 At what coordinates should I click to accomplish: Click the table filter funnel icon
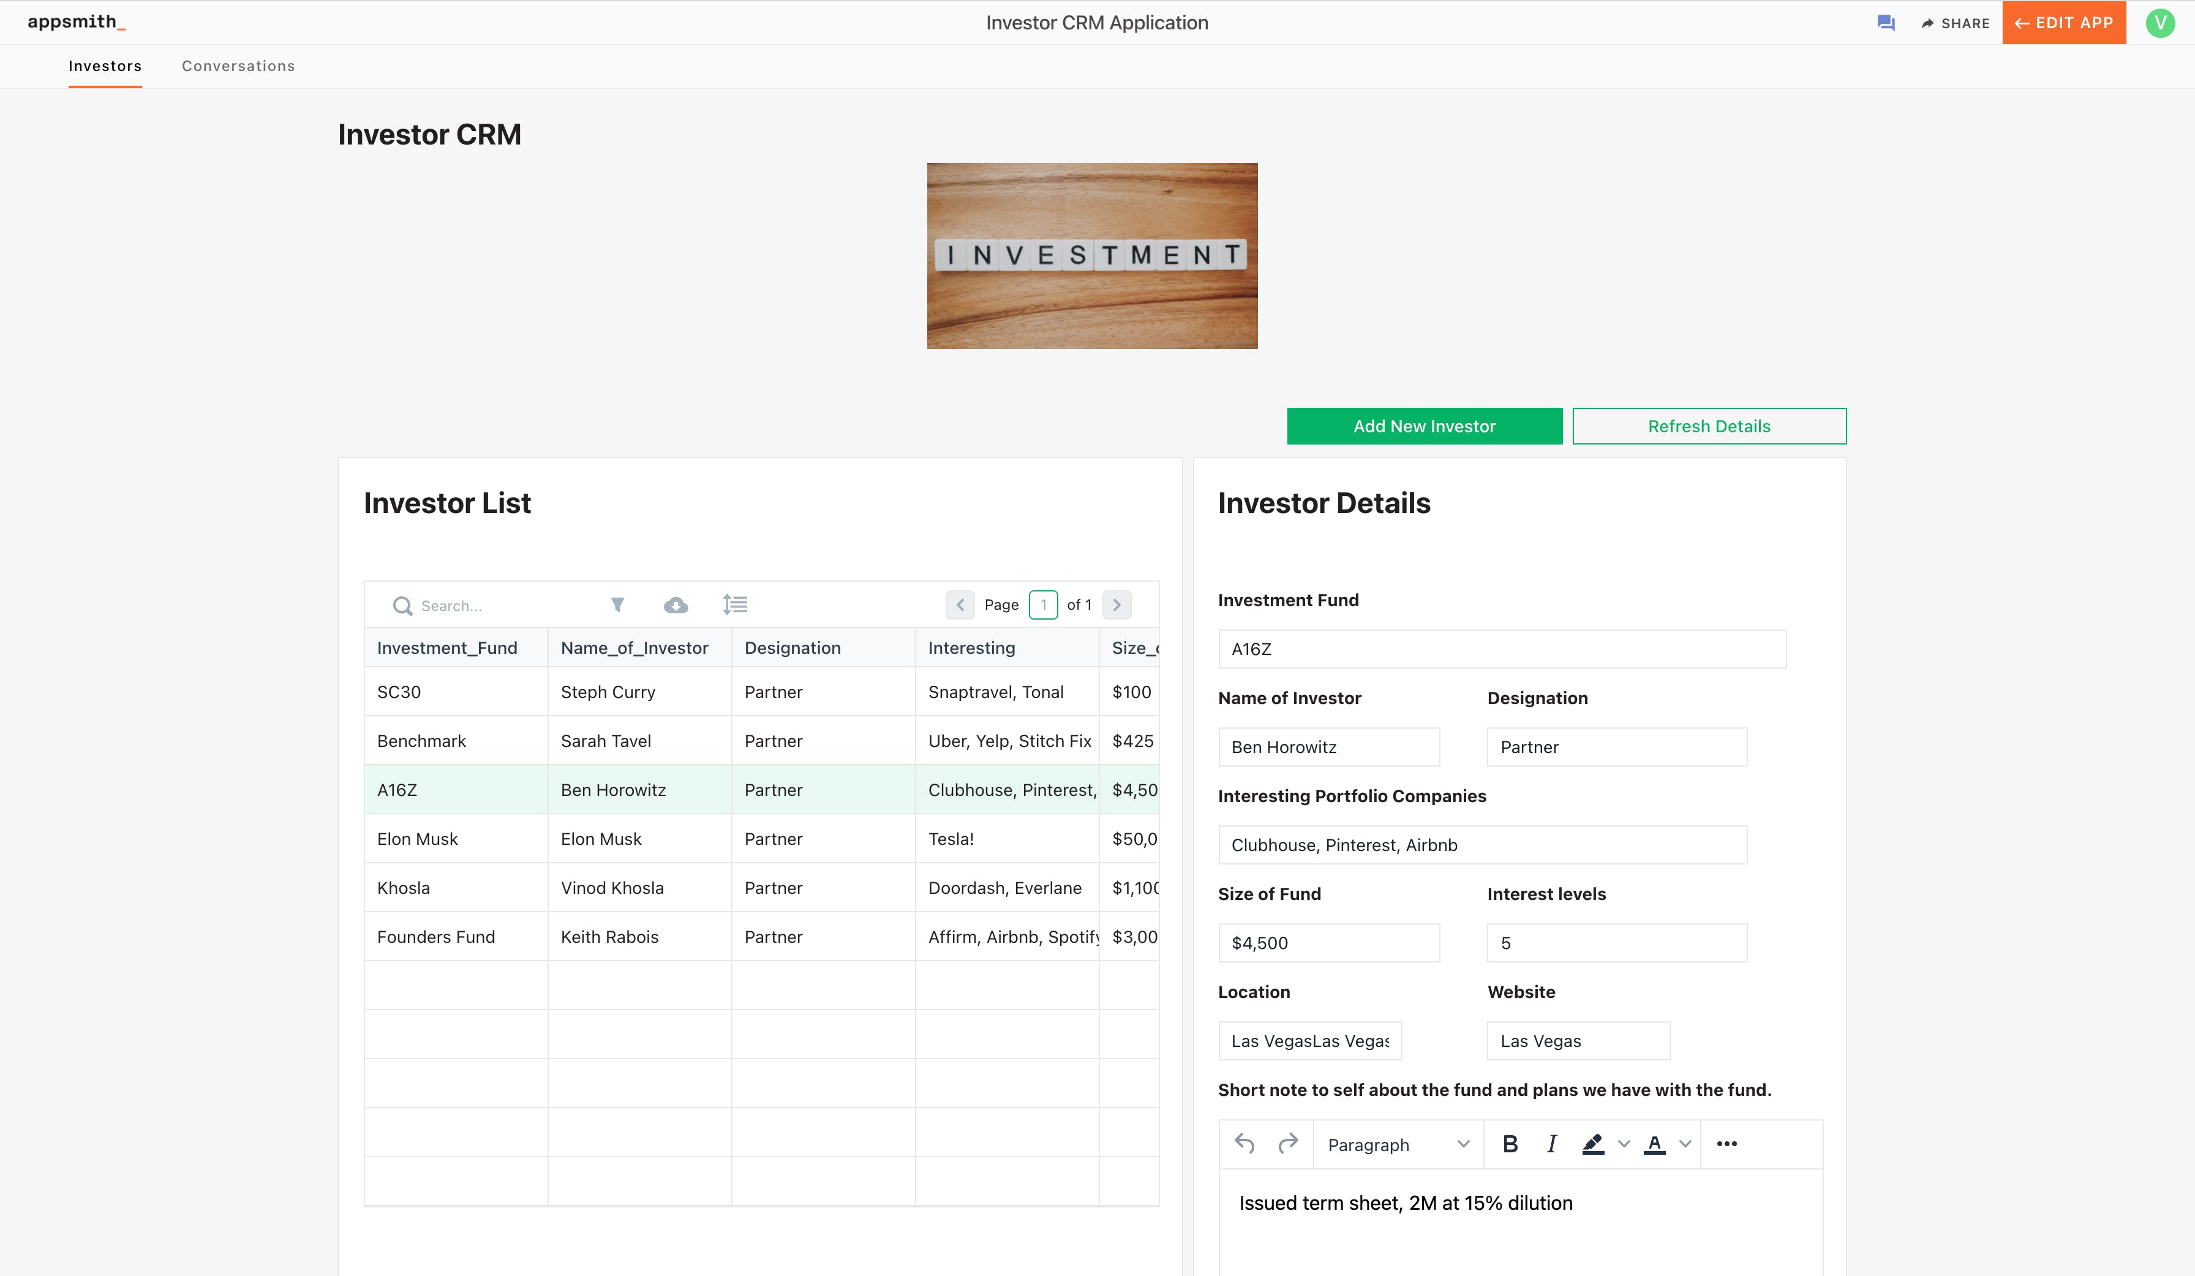click(x=617, y=604)
